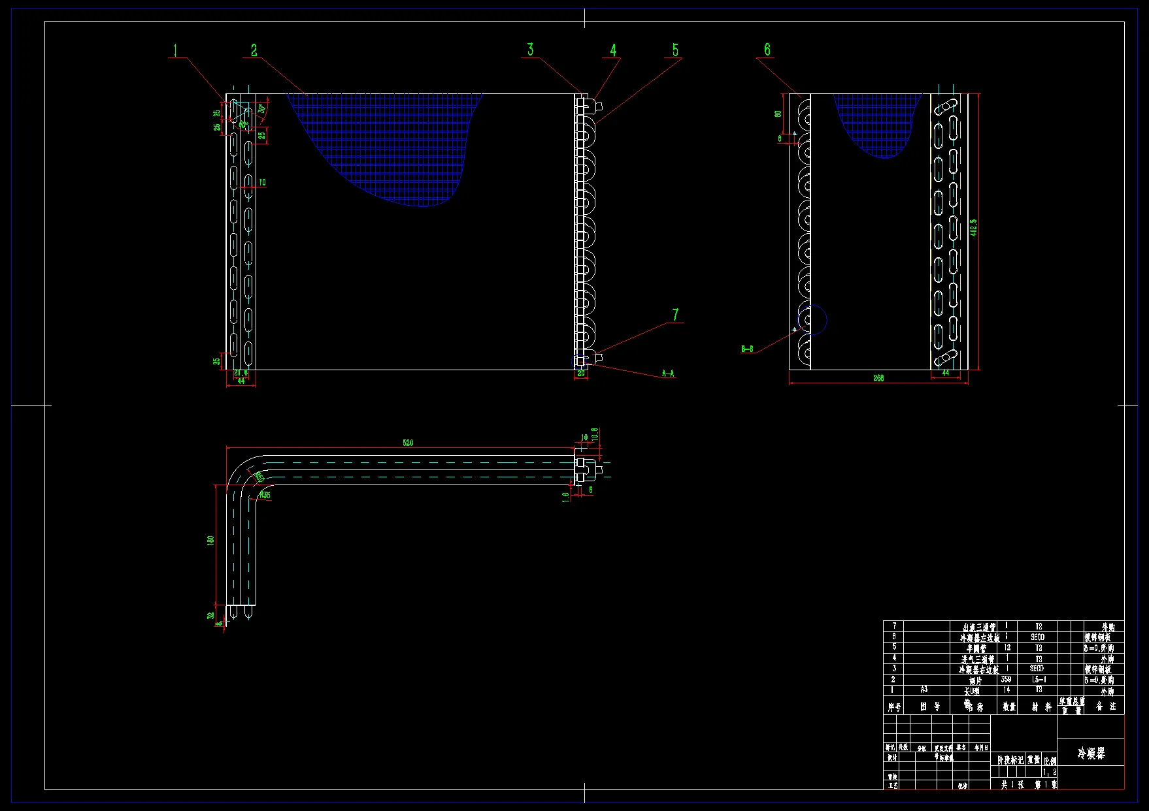Click the 年月日 date label
The width and height of the screenshot is (1149, 811).
click(981, 748)
